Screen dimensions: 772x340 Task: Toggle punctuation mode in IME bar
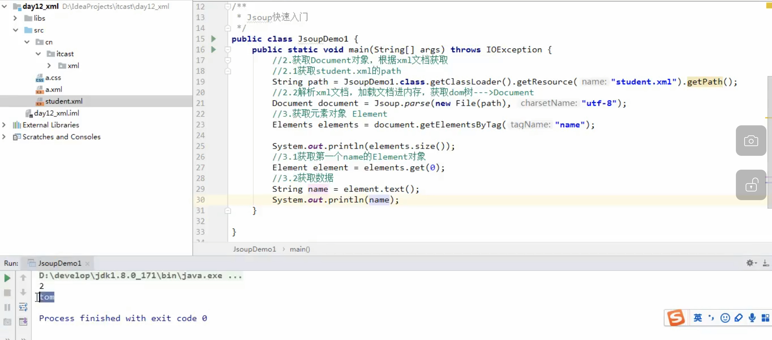click(711, 318)
